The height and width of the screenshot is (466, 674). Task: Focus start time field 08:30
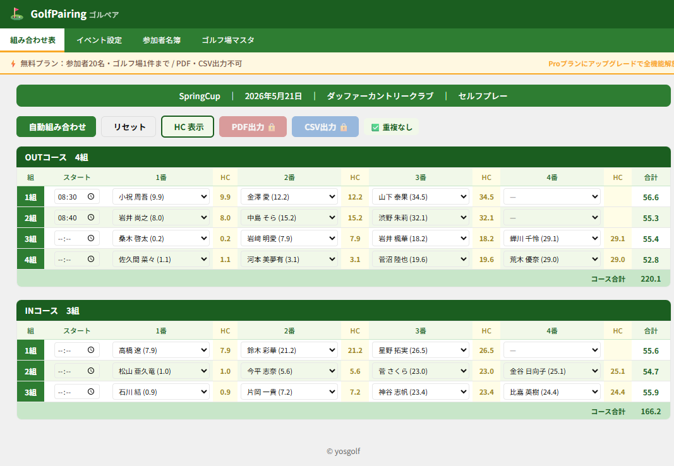pos(77,197)
